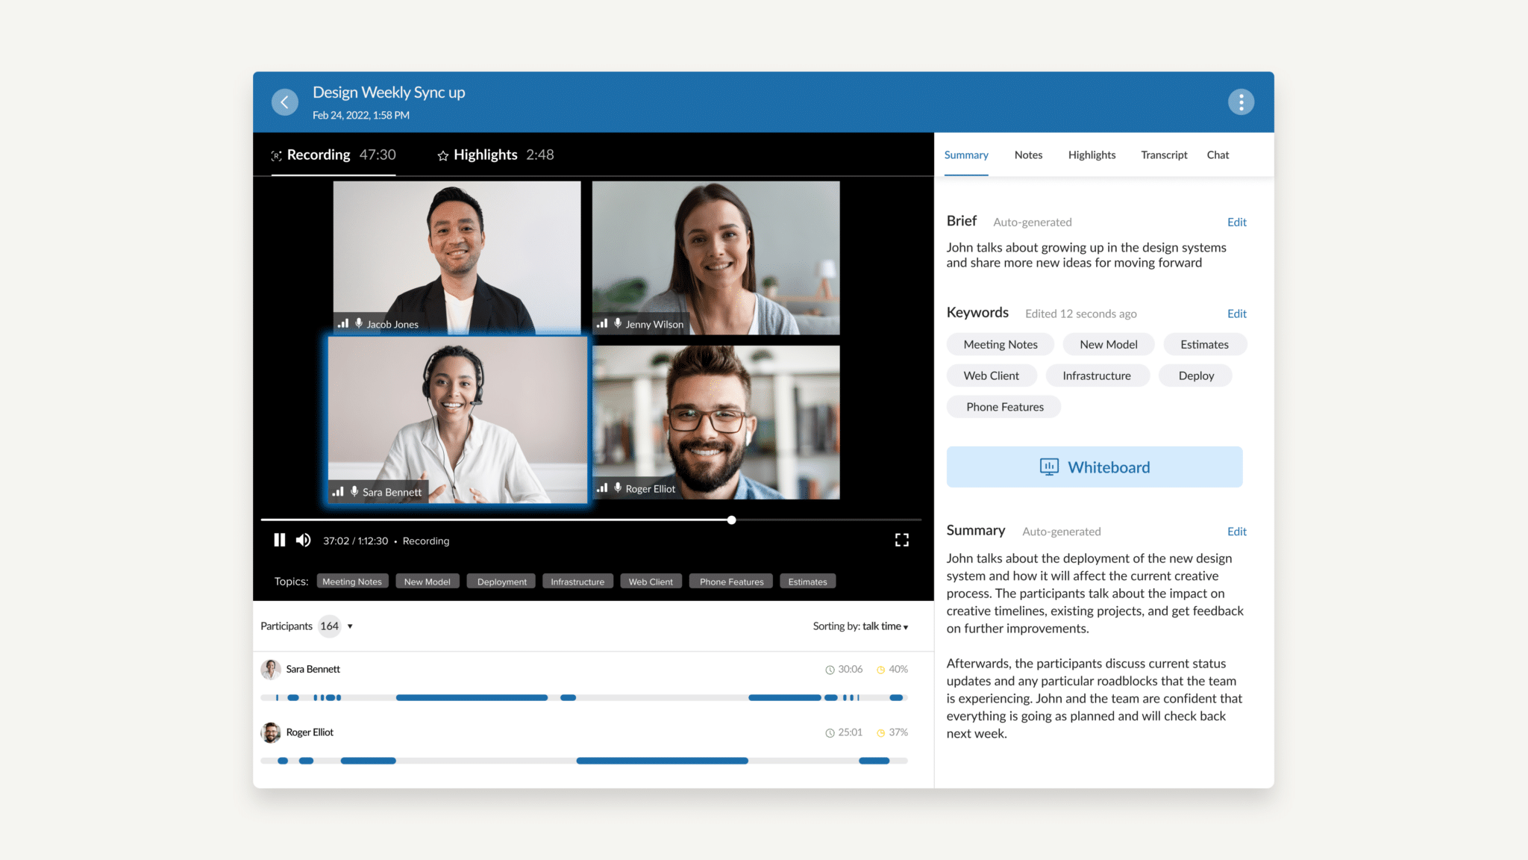Click Roger Elliot signal strength icon

click(x=601, y=487)
